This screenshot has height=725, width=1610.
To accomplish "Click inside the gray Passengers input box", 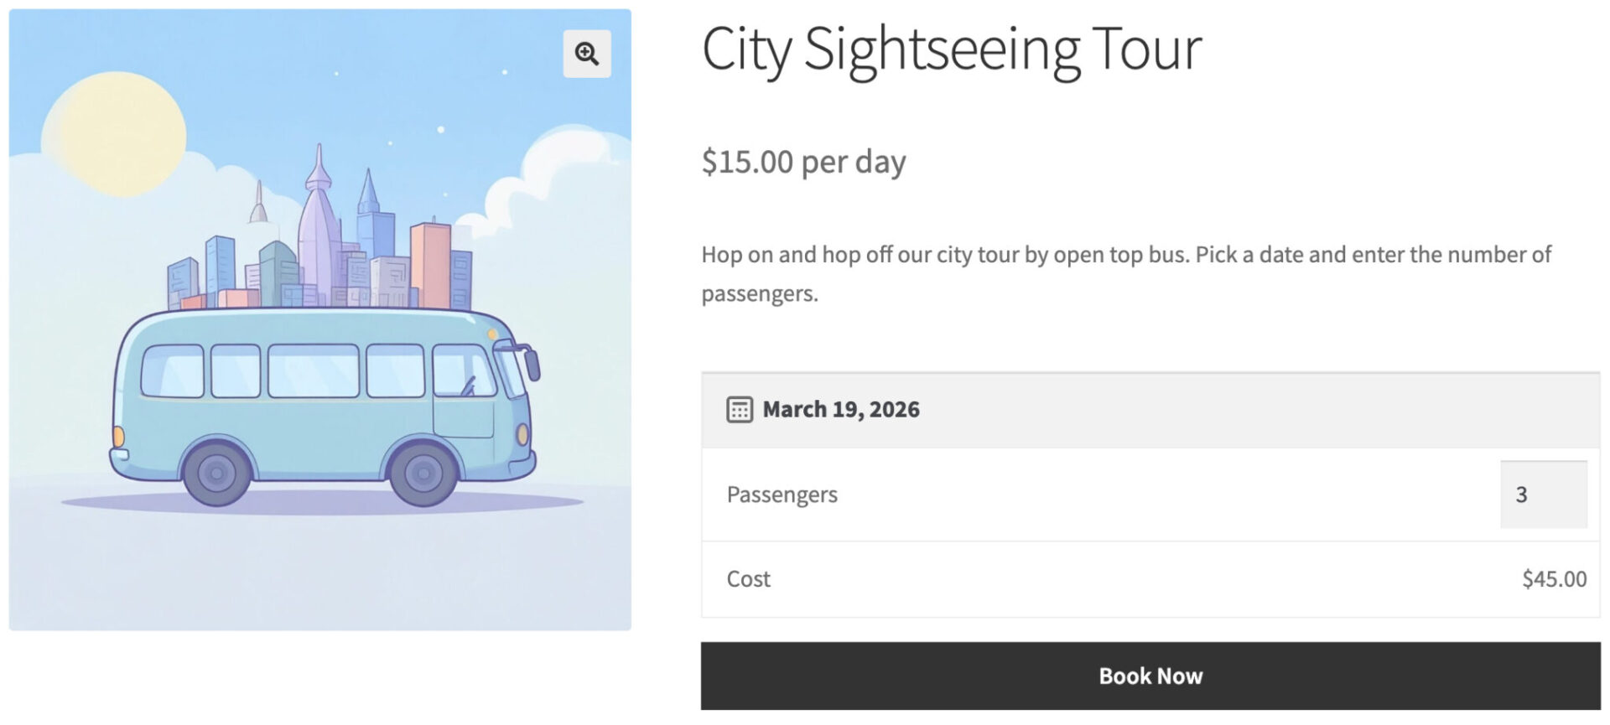I will pos(1543,494).
